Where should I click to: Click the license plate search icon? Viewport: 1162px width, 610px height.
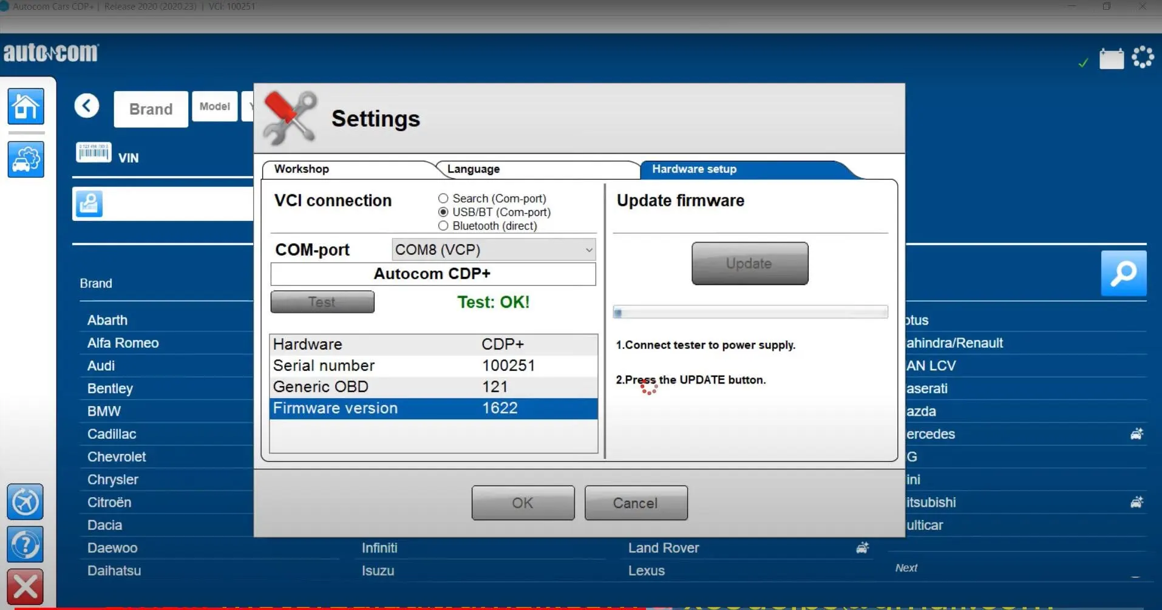89,203
